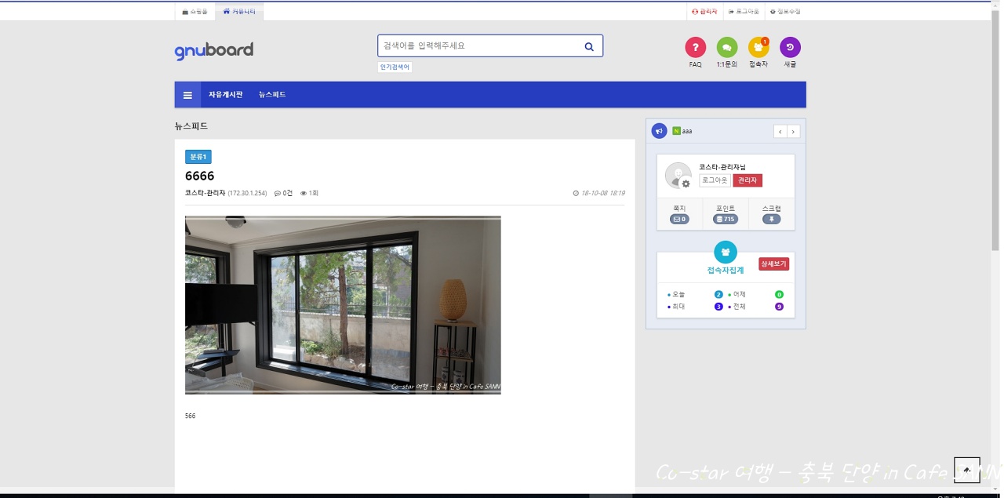Select the 뉴스피드 menu item
The image size is (1004, 498).
point(272,95)
